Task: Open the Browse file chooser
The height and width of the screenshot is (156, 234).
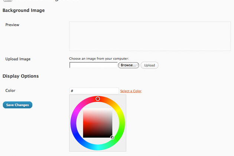Action: pyautogui.click(x=129, y=65)
